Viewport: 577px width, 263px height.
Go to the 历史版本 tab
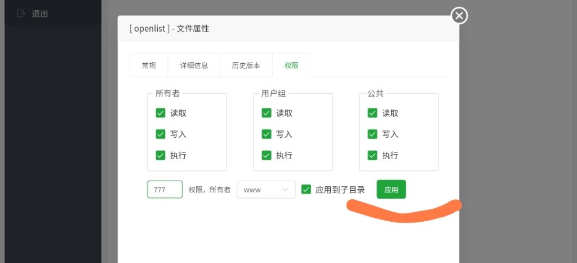coord(246,65)
